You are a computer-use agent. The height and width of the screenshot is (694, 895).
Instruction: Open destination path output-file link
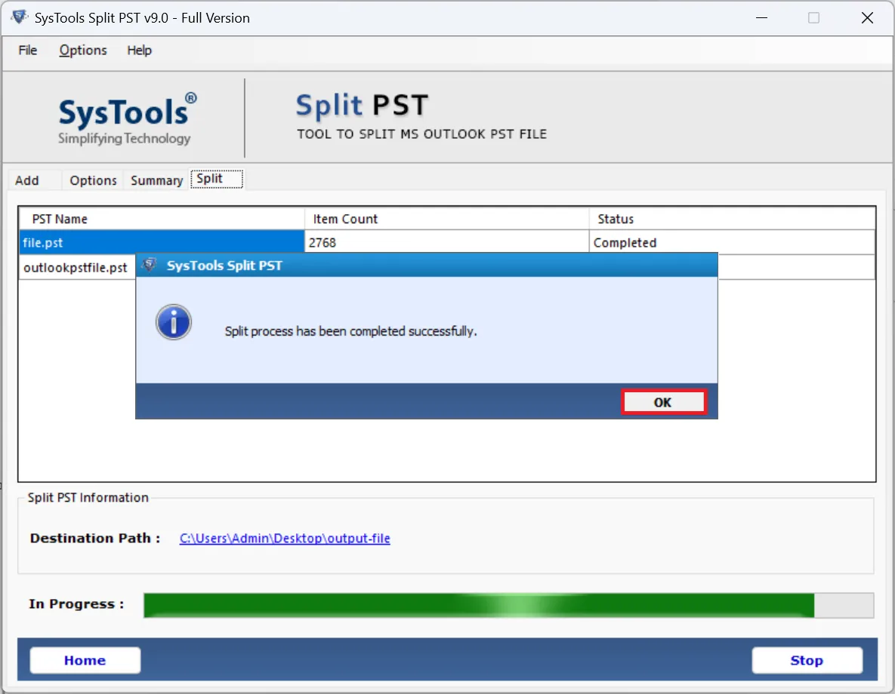285,539
